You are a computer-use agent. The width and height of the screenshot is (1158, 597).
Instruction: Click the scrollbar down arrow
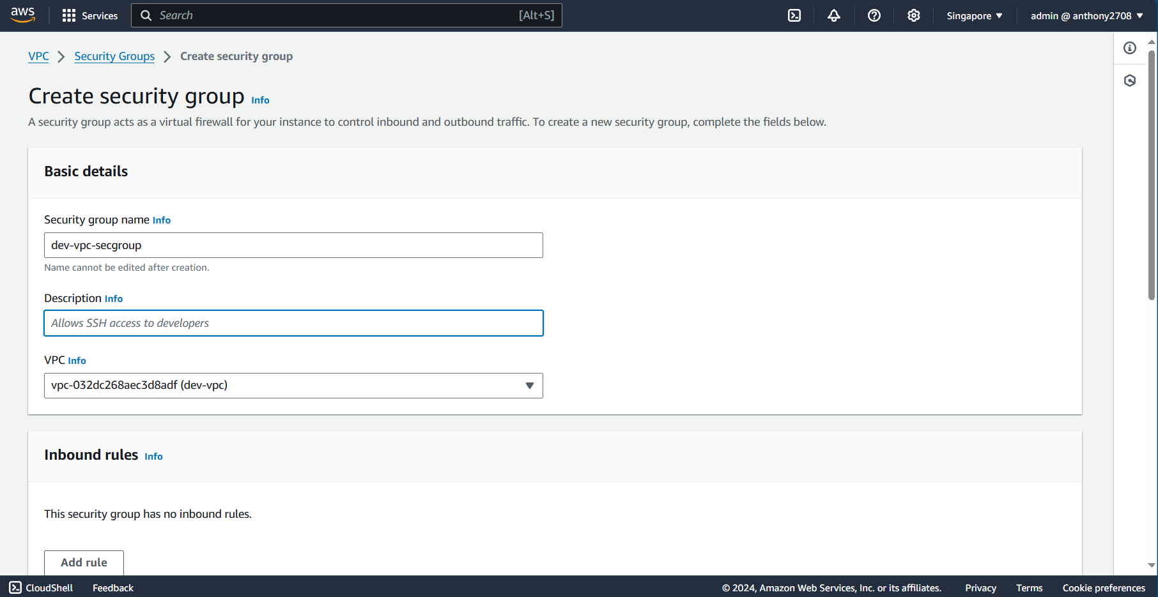[1152, 565]
